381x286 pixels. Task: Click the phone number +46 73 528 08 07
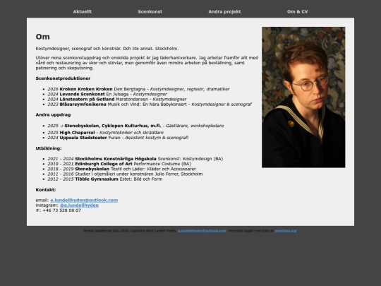pyautogui.click(x=61, y=210)
